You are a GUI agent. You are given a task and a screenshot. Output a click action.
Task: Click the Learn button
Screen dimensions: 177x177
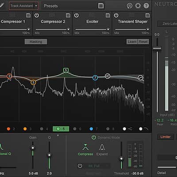(132, 42)
